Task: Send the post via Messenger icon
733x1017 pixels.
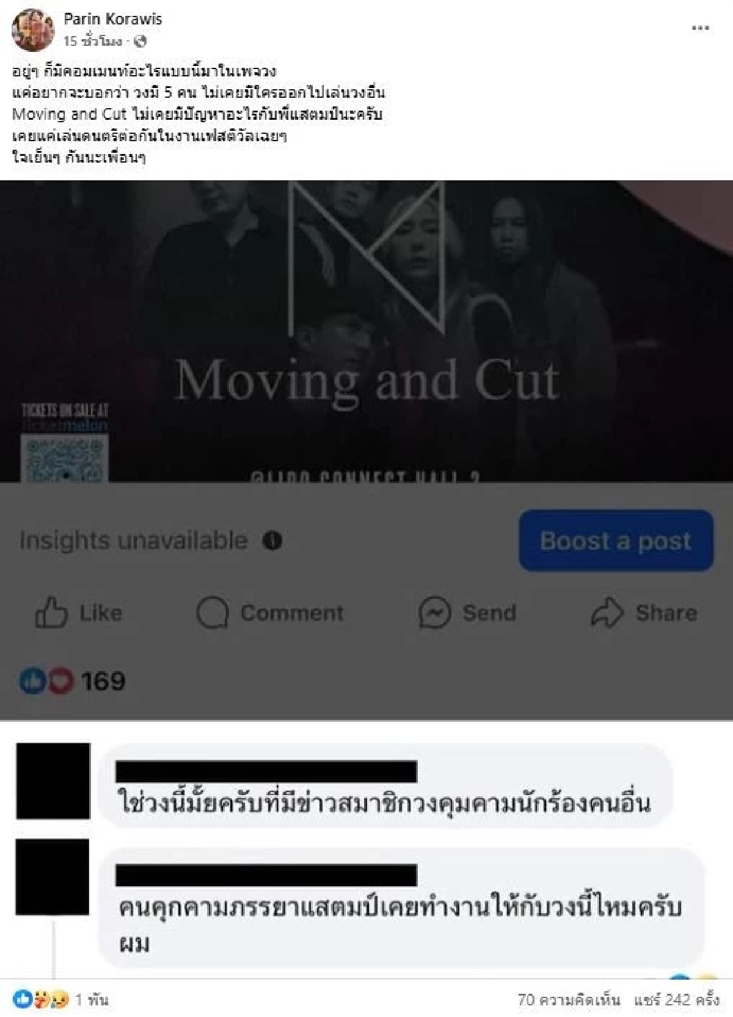Action: click(x=434, y=612)
